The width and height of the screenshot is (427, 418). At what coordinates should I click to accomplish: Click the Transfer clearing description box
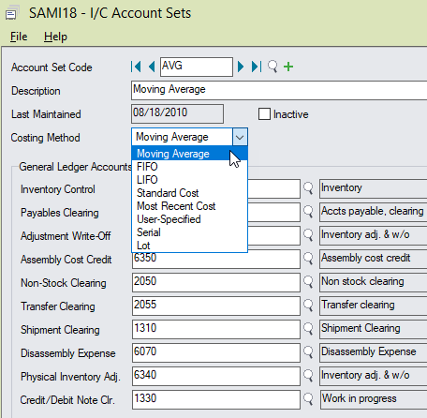point(374,306)
